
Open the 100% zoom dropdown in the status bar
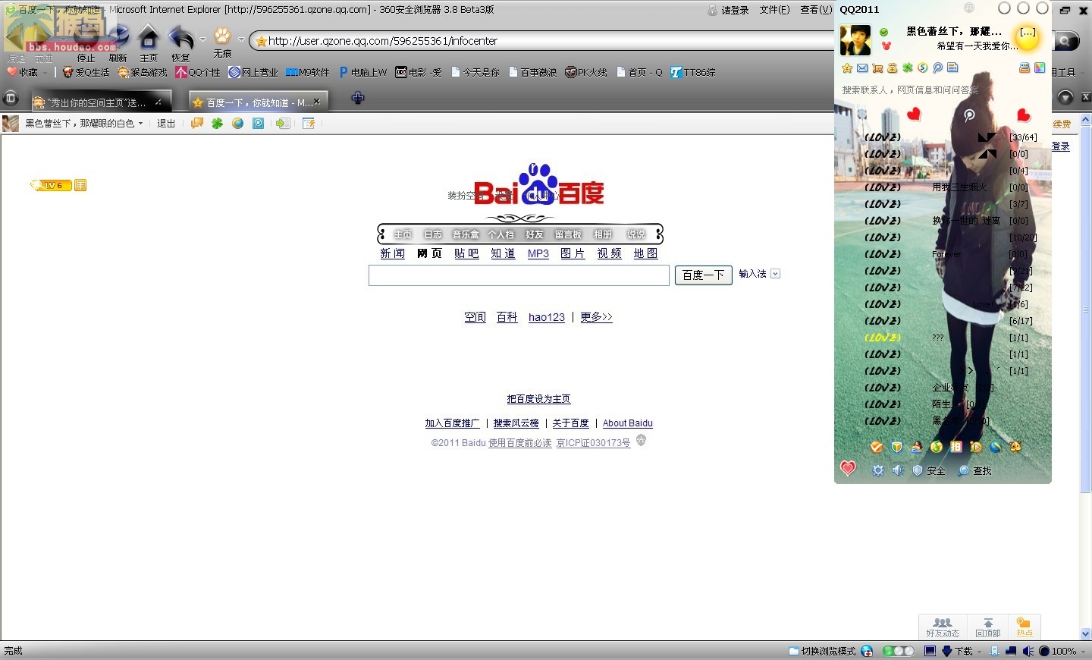pyautogui.click(x=1083, y=652)
